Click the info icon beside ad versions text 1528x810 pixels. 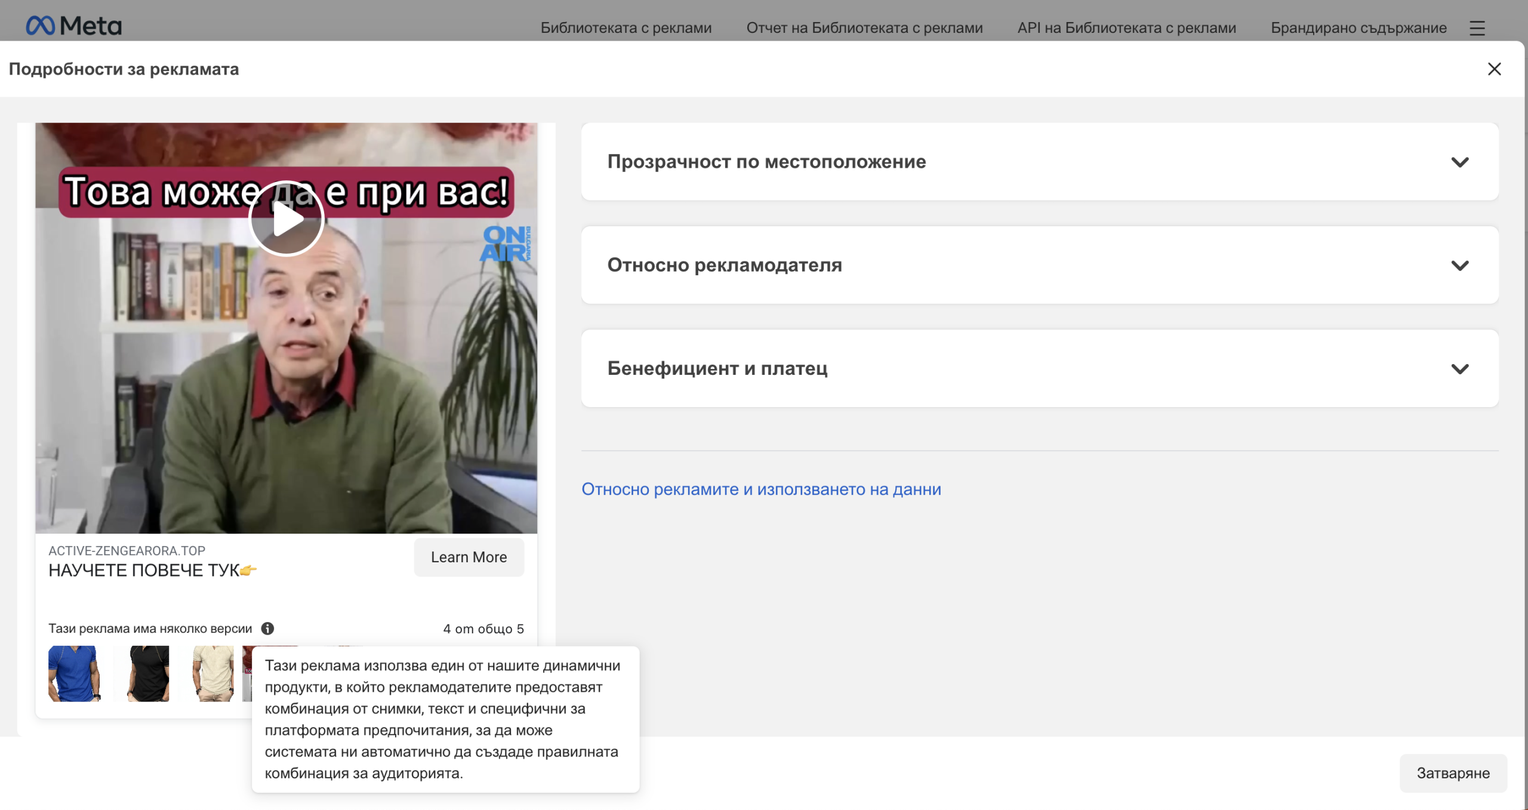click(x=267, y=628)
